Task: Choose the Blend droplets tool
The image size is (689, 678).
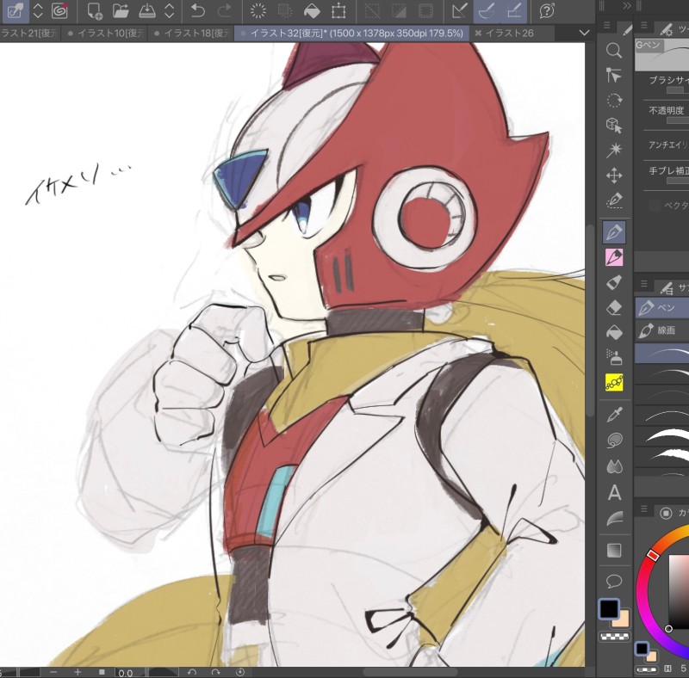Action: 614,465
